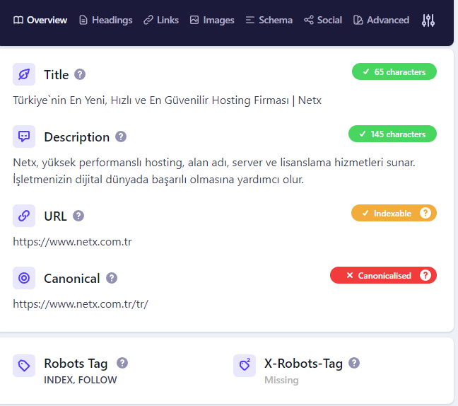Click the URL text https://www.netx.com.tr

coord(72,242)
